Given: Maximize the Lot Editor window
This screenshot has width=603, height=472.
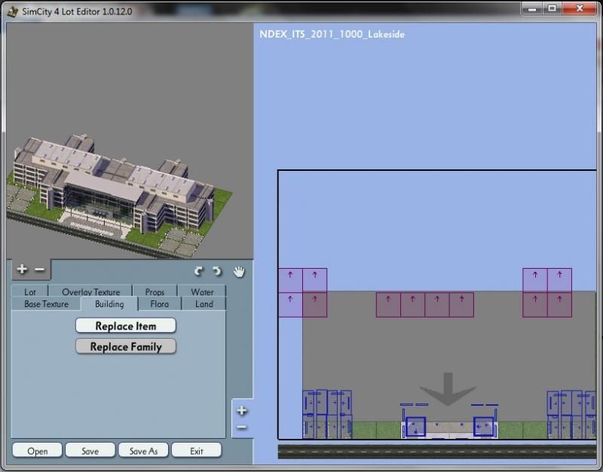Looking at the screenshot, I should point(552,8).
